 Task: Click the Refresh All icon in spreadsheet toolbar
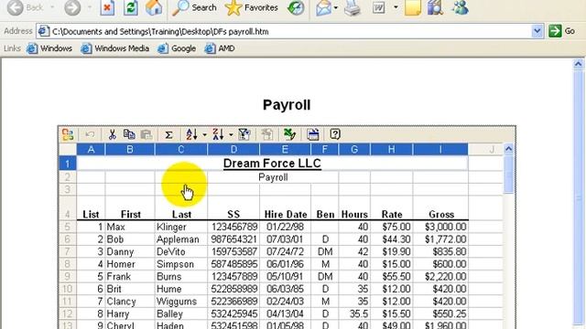(266, 134)
